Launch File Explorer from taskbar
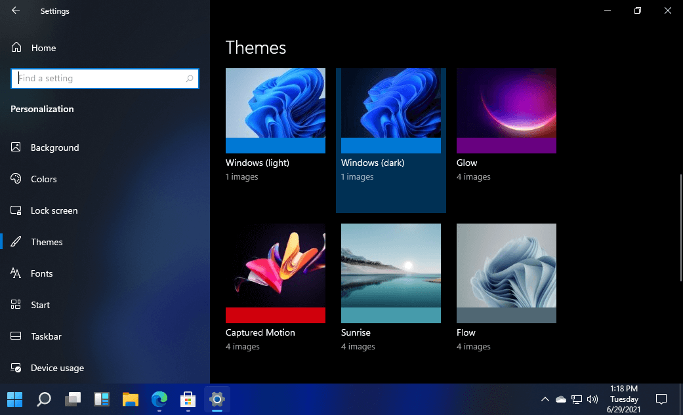The width and height of the screenshot is (683, 415). click(131, 399)
